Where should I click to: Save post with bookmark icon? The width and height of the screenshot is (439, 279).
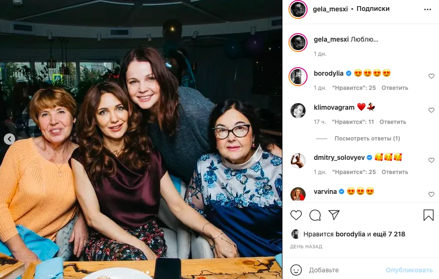coord(429,215)
